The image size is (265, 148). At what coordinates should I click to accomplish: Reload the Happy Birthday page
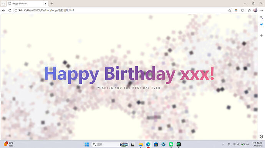click(10, 10)
